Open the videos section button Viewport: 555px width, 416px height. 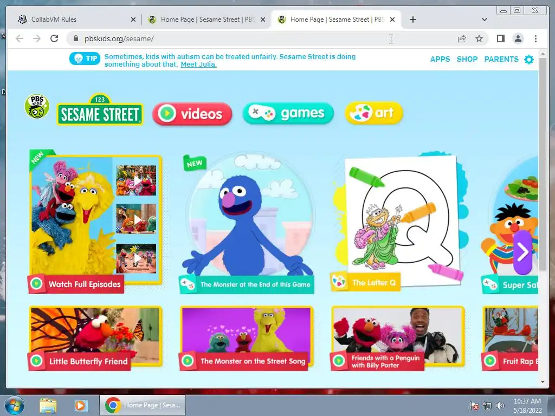[x=192, y=114]
